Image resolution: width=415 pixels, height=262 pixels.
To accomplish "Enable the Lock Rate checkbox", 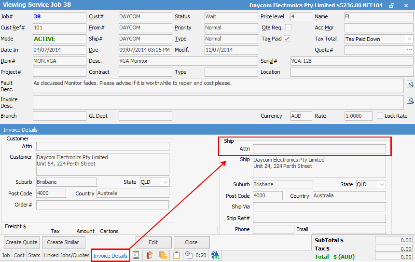I will (380, 116).
